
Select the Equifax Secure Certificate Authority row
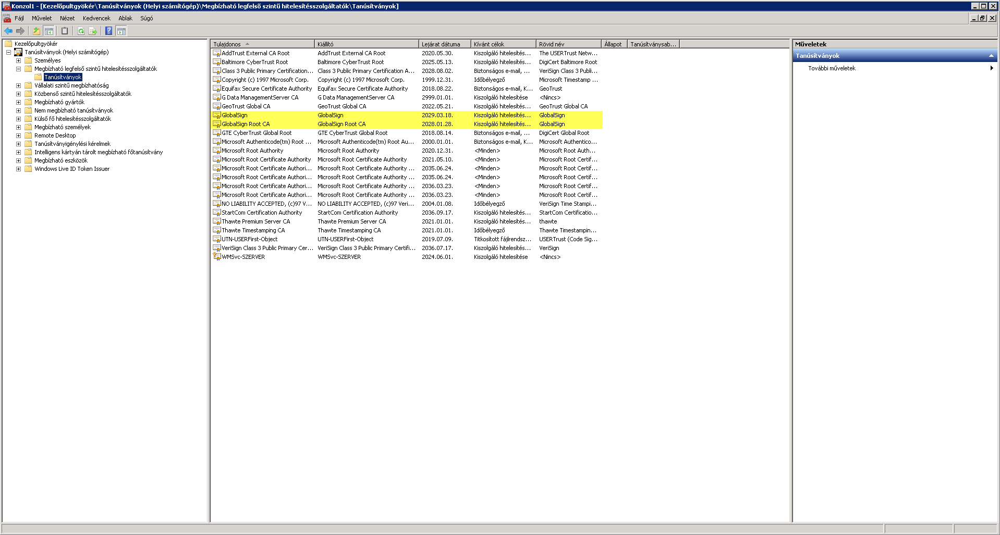click(407, 89)
